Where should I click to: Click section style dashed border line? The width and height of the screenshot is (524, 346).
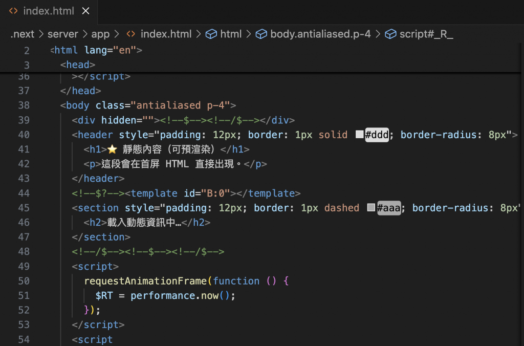click(x=296, y=208)
